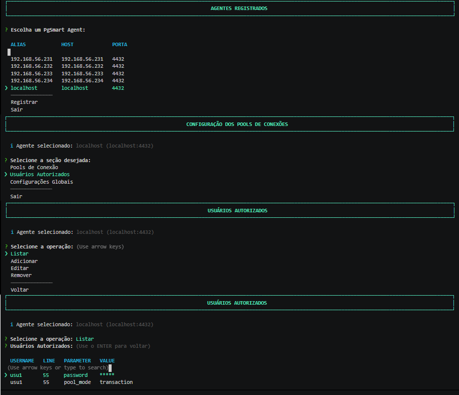Screen dimensions: 459x395
Task: Click the '(Use arrow keys)' hint text
Action: pyautogui.click(x=100, y=246)
